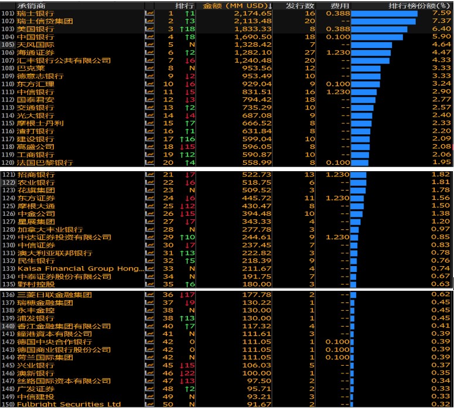Select underwriter 加拿大丰业银行
The height and width of the screenshot is (408, 454).
point(50,230)
